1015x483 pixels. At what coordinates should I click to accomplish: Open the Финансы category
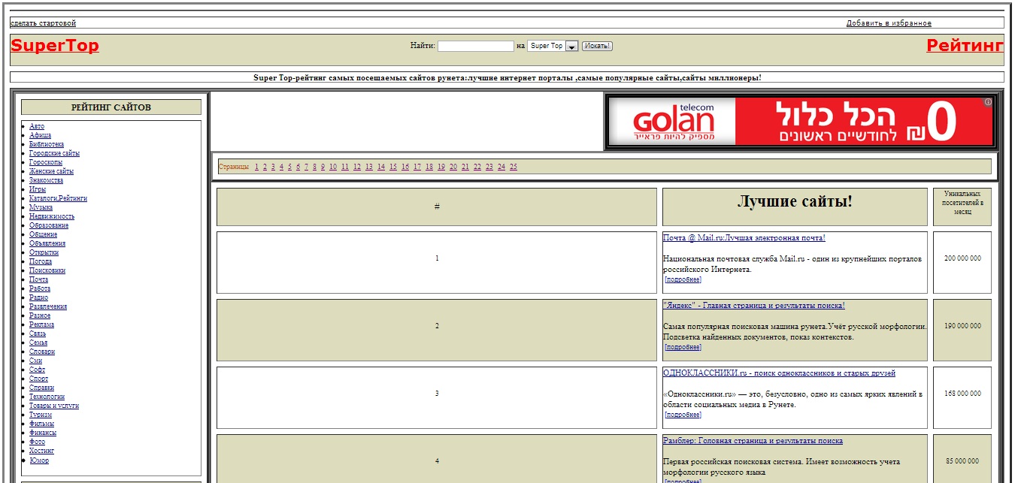pyautogui.click(x=43, y=433)
